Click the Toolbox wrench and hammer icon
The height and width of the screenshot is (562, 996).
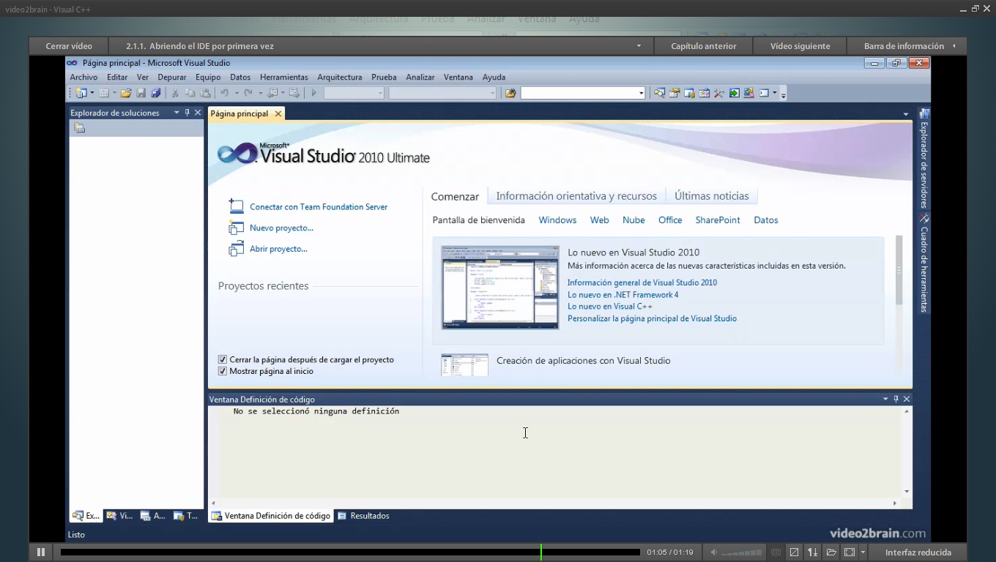tap(718, 93)
